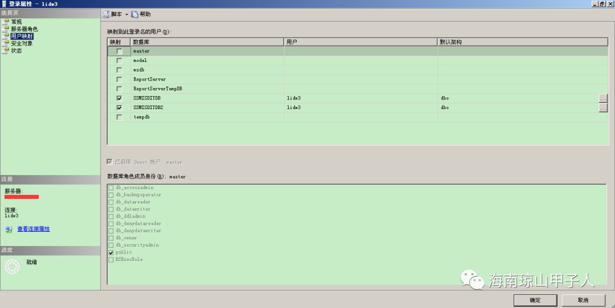Screen dimensions: 615x308
Task: Toggle the db_owner role checkbox
Action: tap(111, 238)
